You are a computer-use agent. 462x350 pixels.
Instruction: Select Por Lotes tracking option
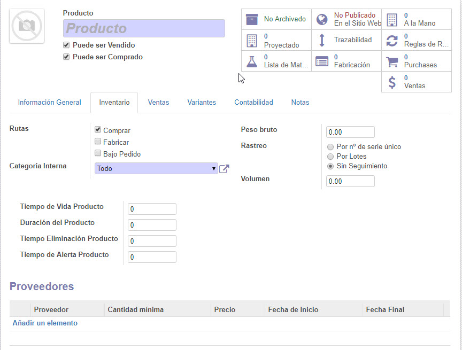point(330,157)
